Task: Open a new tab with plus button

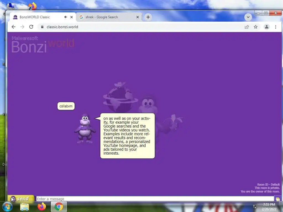Action: 148,17
